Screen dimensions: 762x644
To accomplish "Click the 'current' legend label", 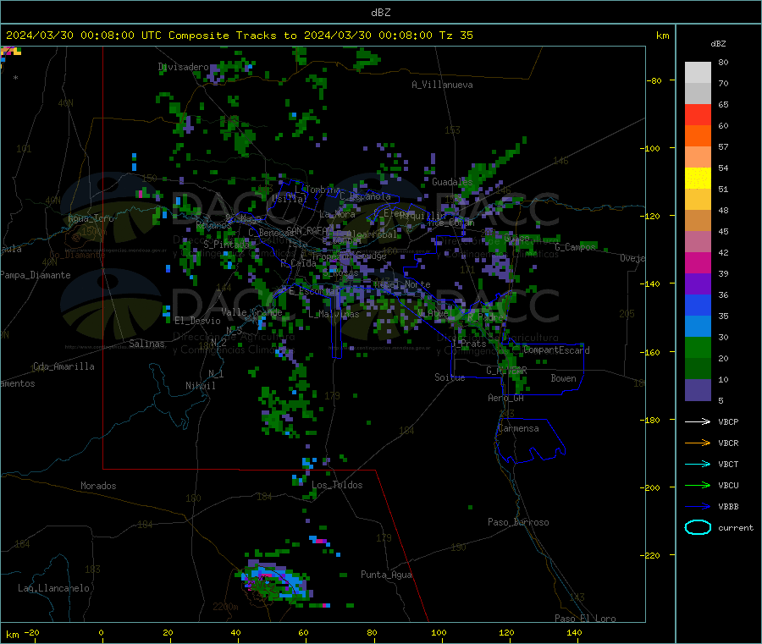I will 735,528.
